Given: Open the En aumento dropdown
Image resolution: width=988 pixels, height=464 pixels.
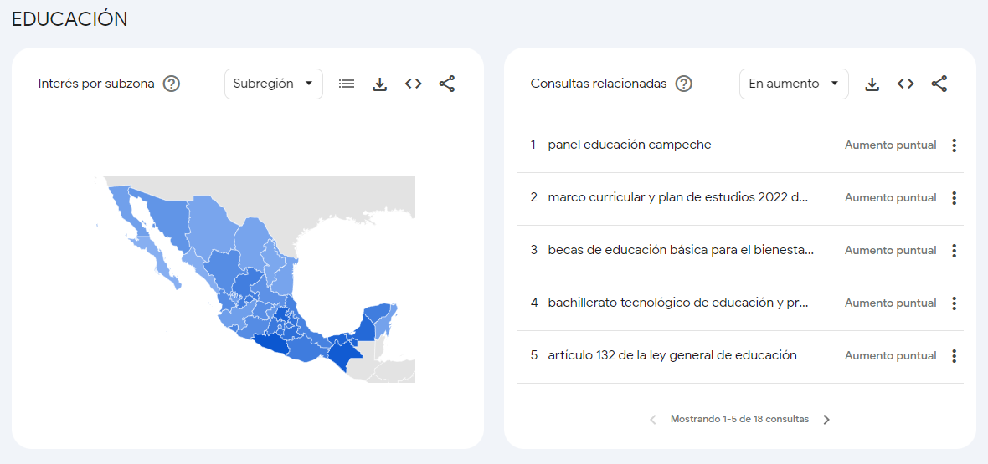Looking at the screenshot, I should click(793, 84).
